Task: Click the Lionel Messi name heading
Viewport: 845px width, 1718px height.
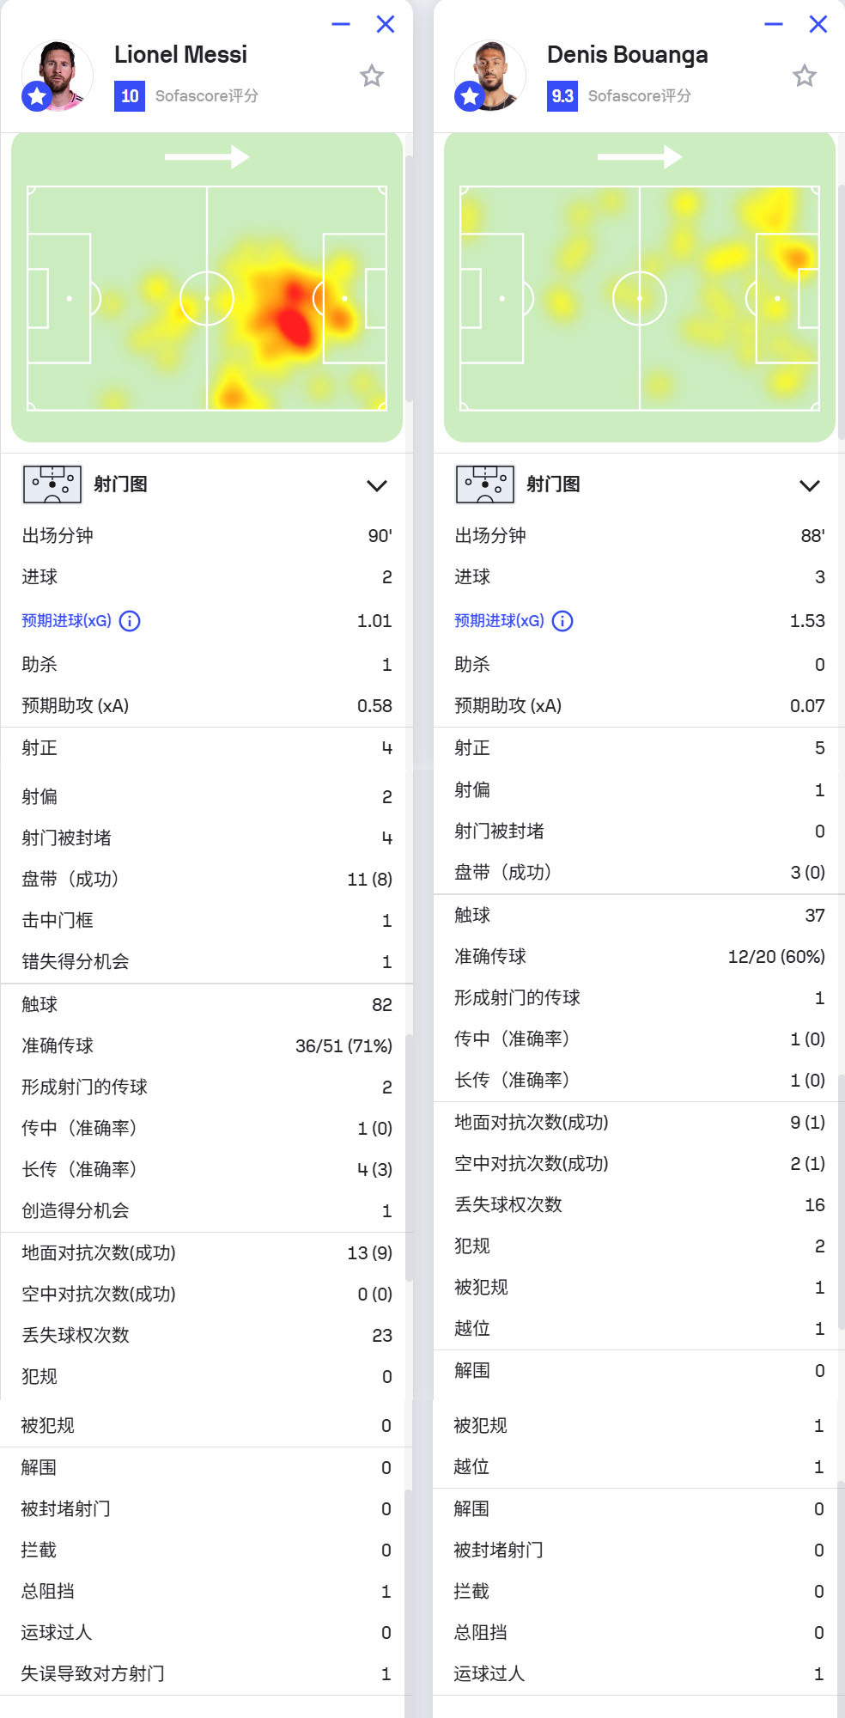Action: click(x=180, y=54)
